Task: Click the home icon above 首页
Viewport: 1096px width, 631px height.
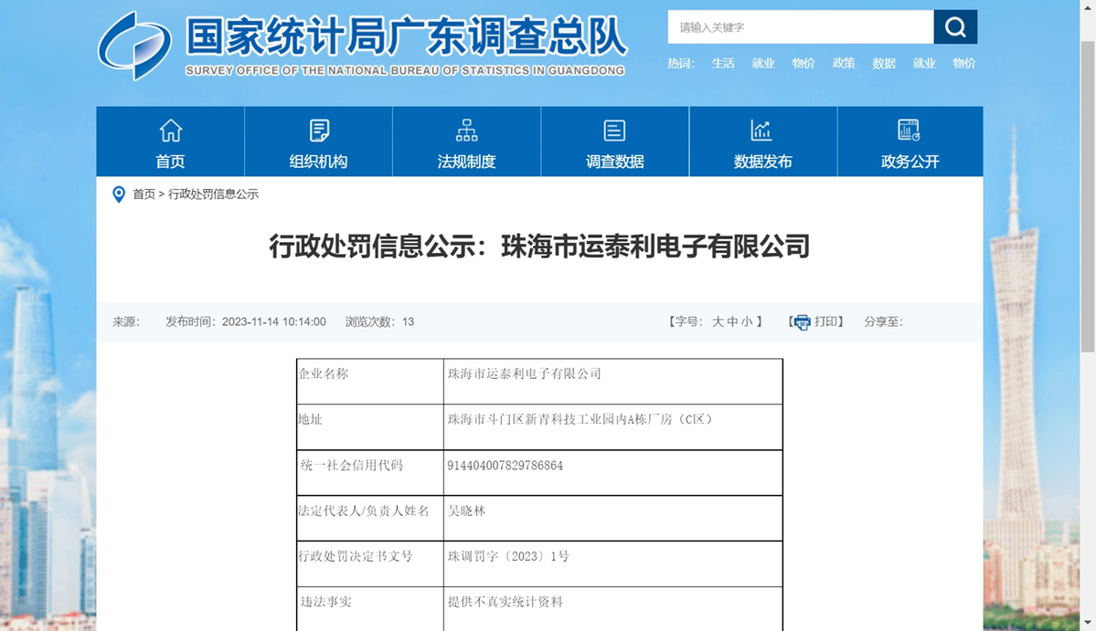Action: (x=171, y=131)
